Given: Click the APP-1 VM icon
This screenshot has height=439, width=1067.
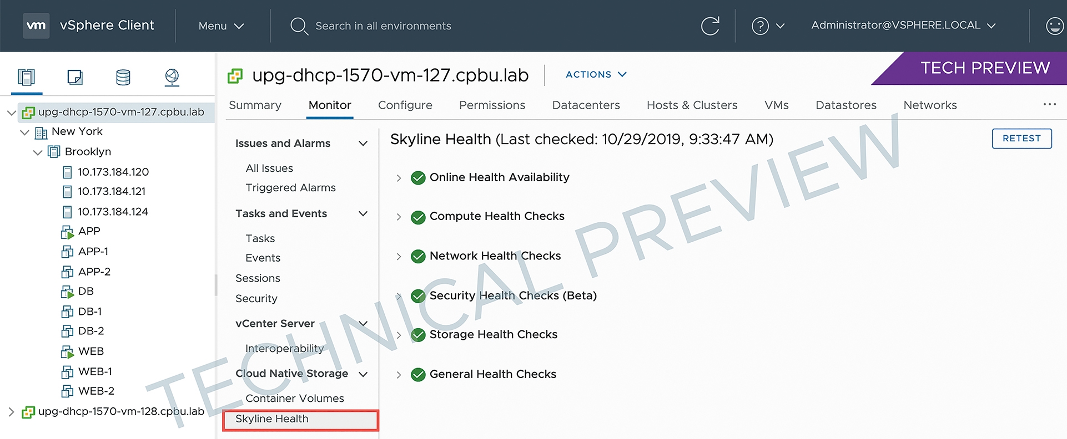Looking at the screenshot, I should click(67, 252).
